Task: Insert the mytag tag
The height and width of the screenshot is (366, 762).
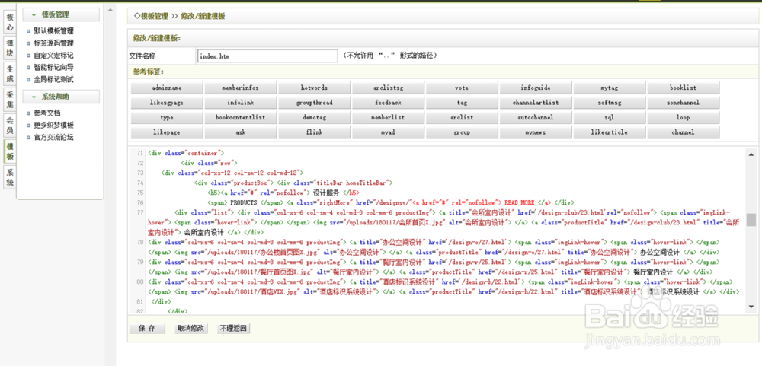Action: (610, 88)
